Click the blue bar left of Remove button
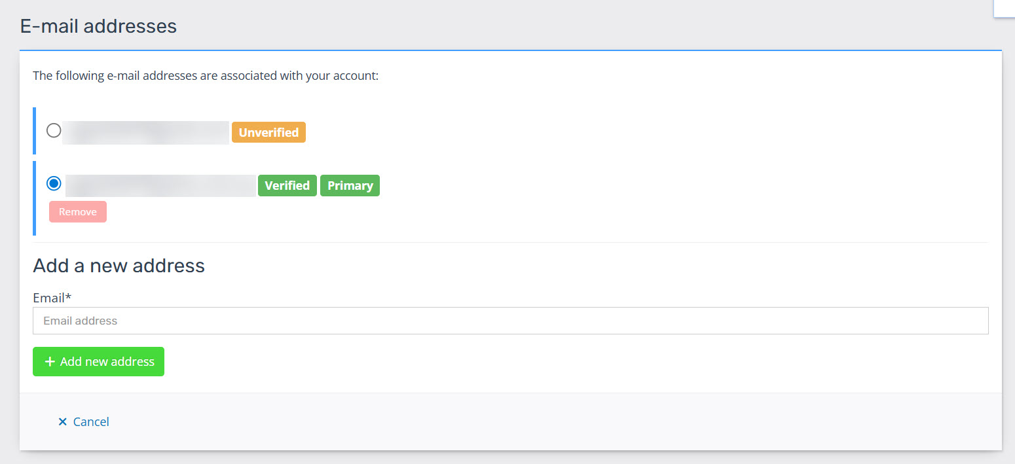The image size is (1015, 464). tap(34, 212)
